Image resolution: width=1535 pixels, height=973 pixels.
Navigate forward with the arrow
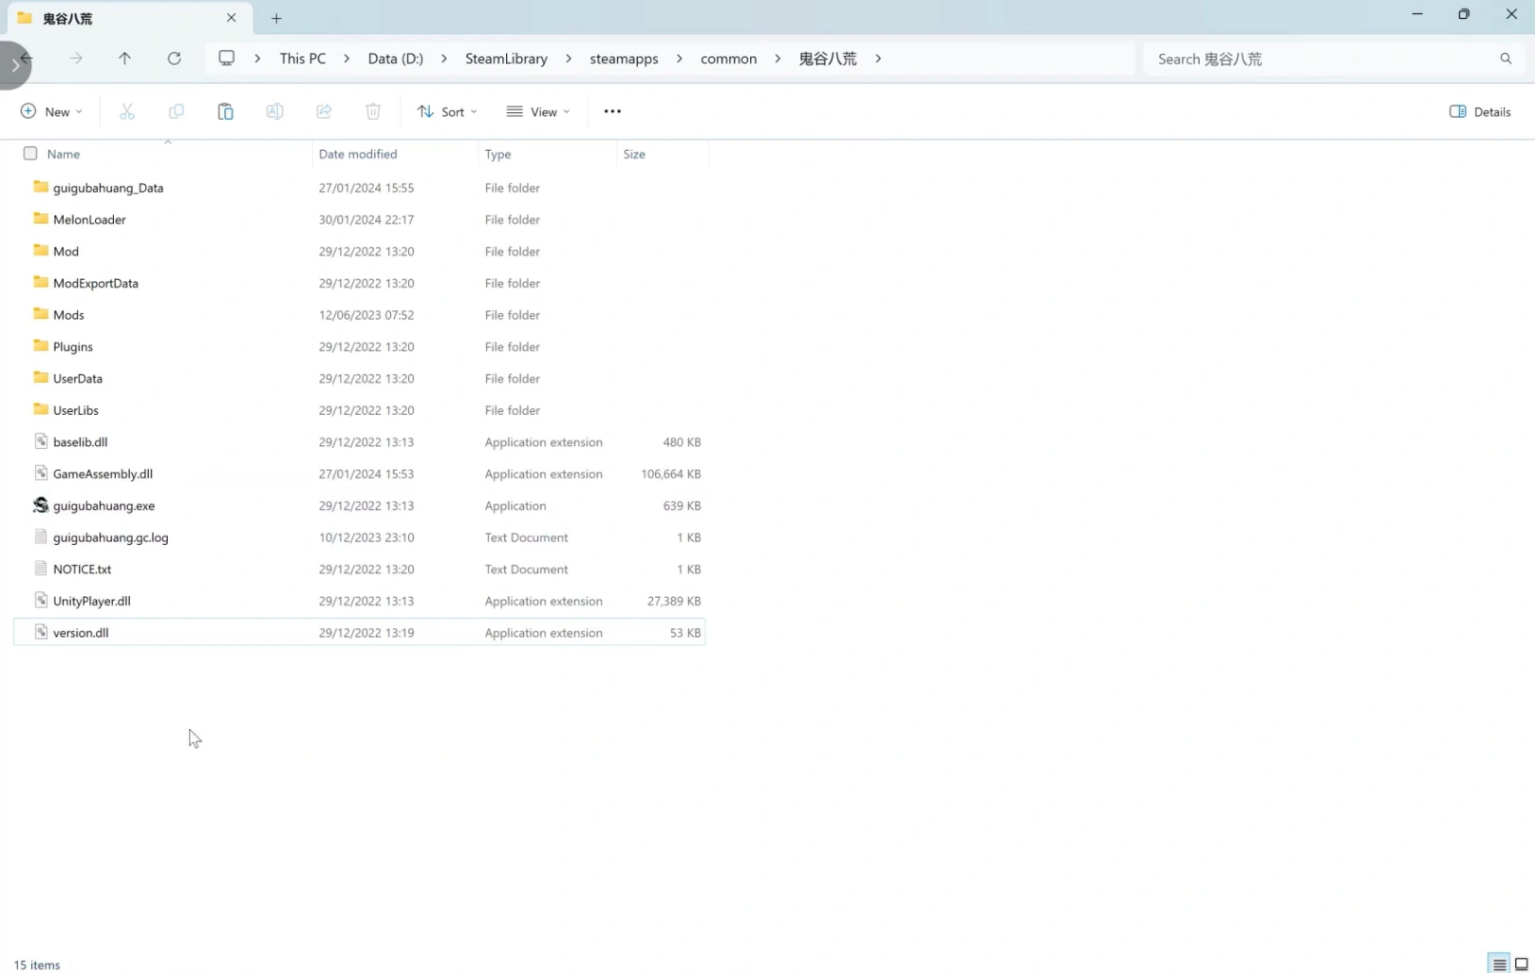tap(76, 59)
